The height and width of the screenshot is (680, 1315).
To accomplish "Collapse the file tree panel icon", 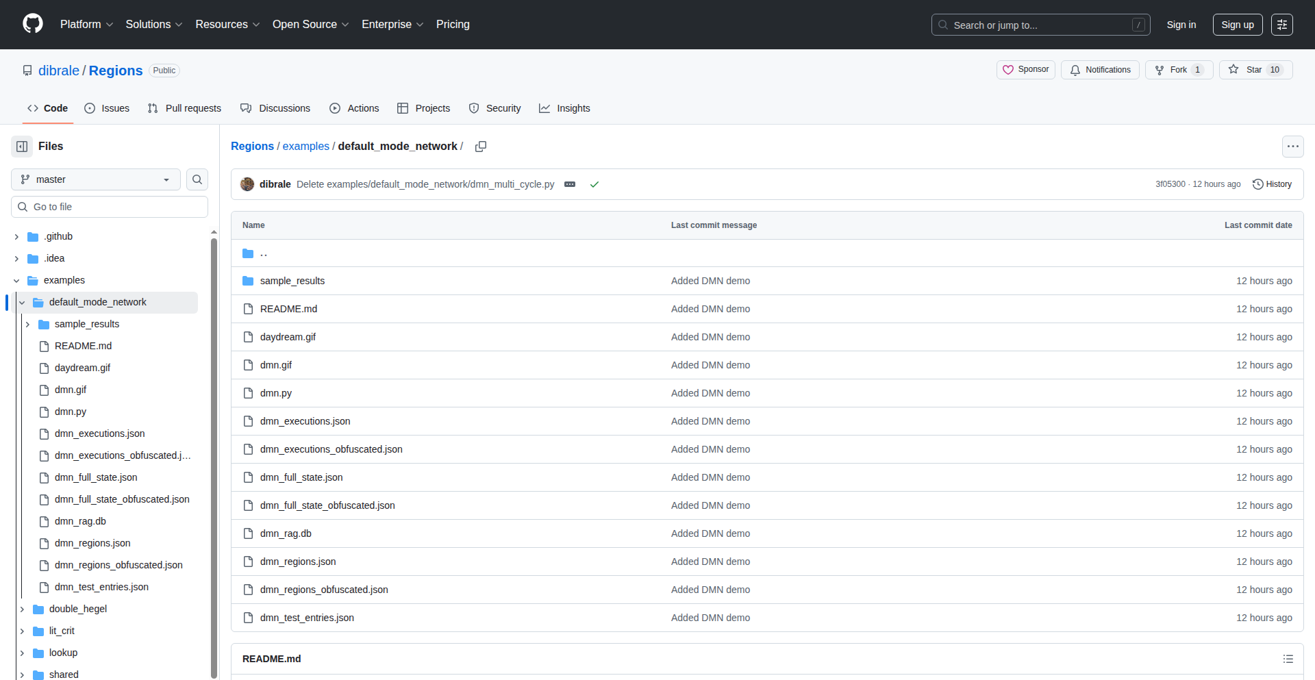I will [22, 147].
